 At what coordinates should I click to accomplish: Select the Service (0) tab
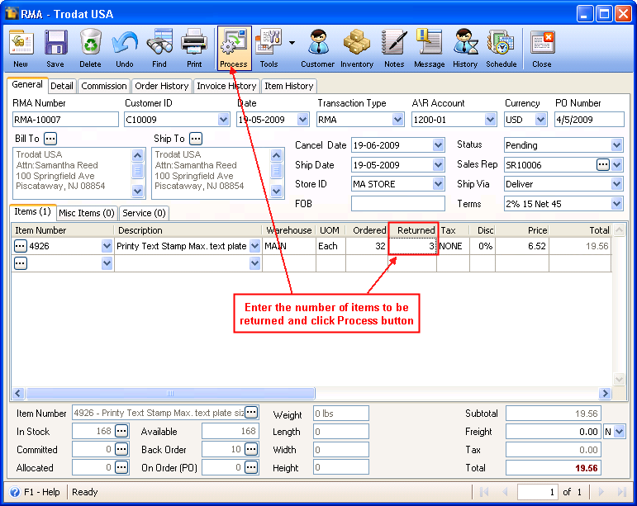(144, 213)
